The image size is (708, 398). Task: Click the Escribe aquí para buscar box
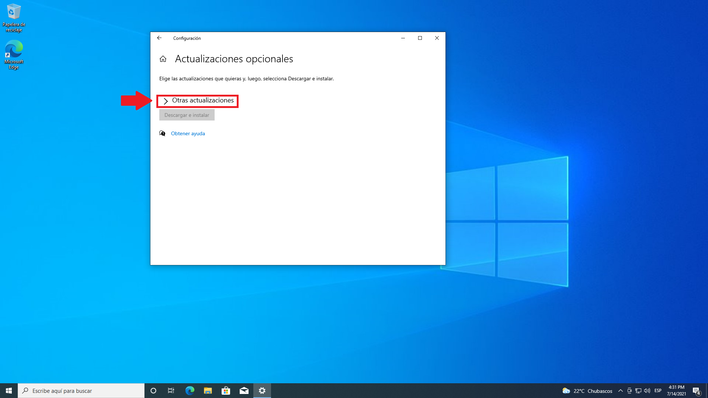(81, 391)
